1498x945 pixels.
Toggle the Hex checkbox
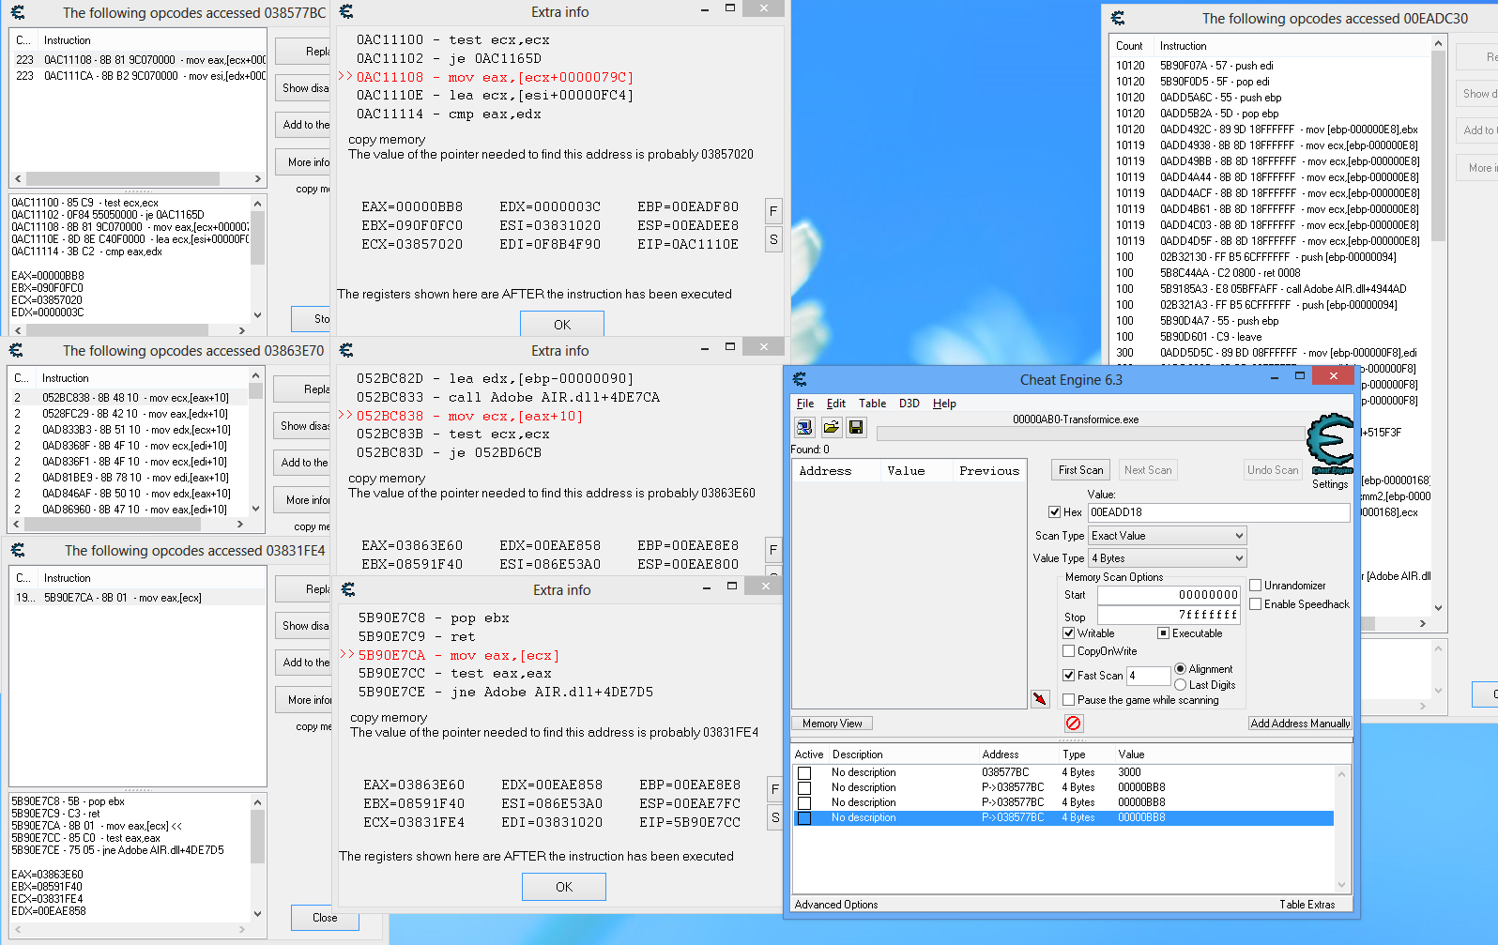[1055, 511]
